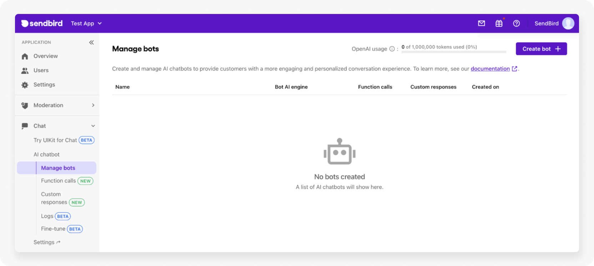Open the mail messages icon

tap(482, 24)
